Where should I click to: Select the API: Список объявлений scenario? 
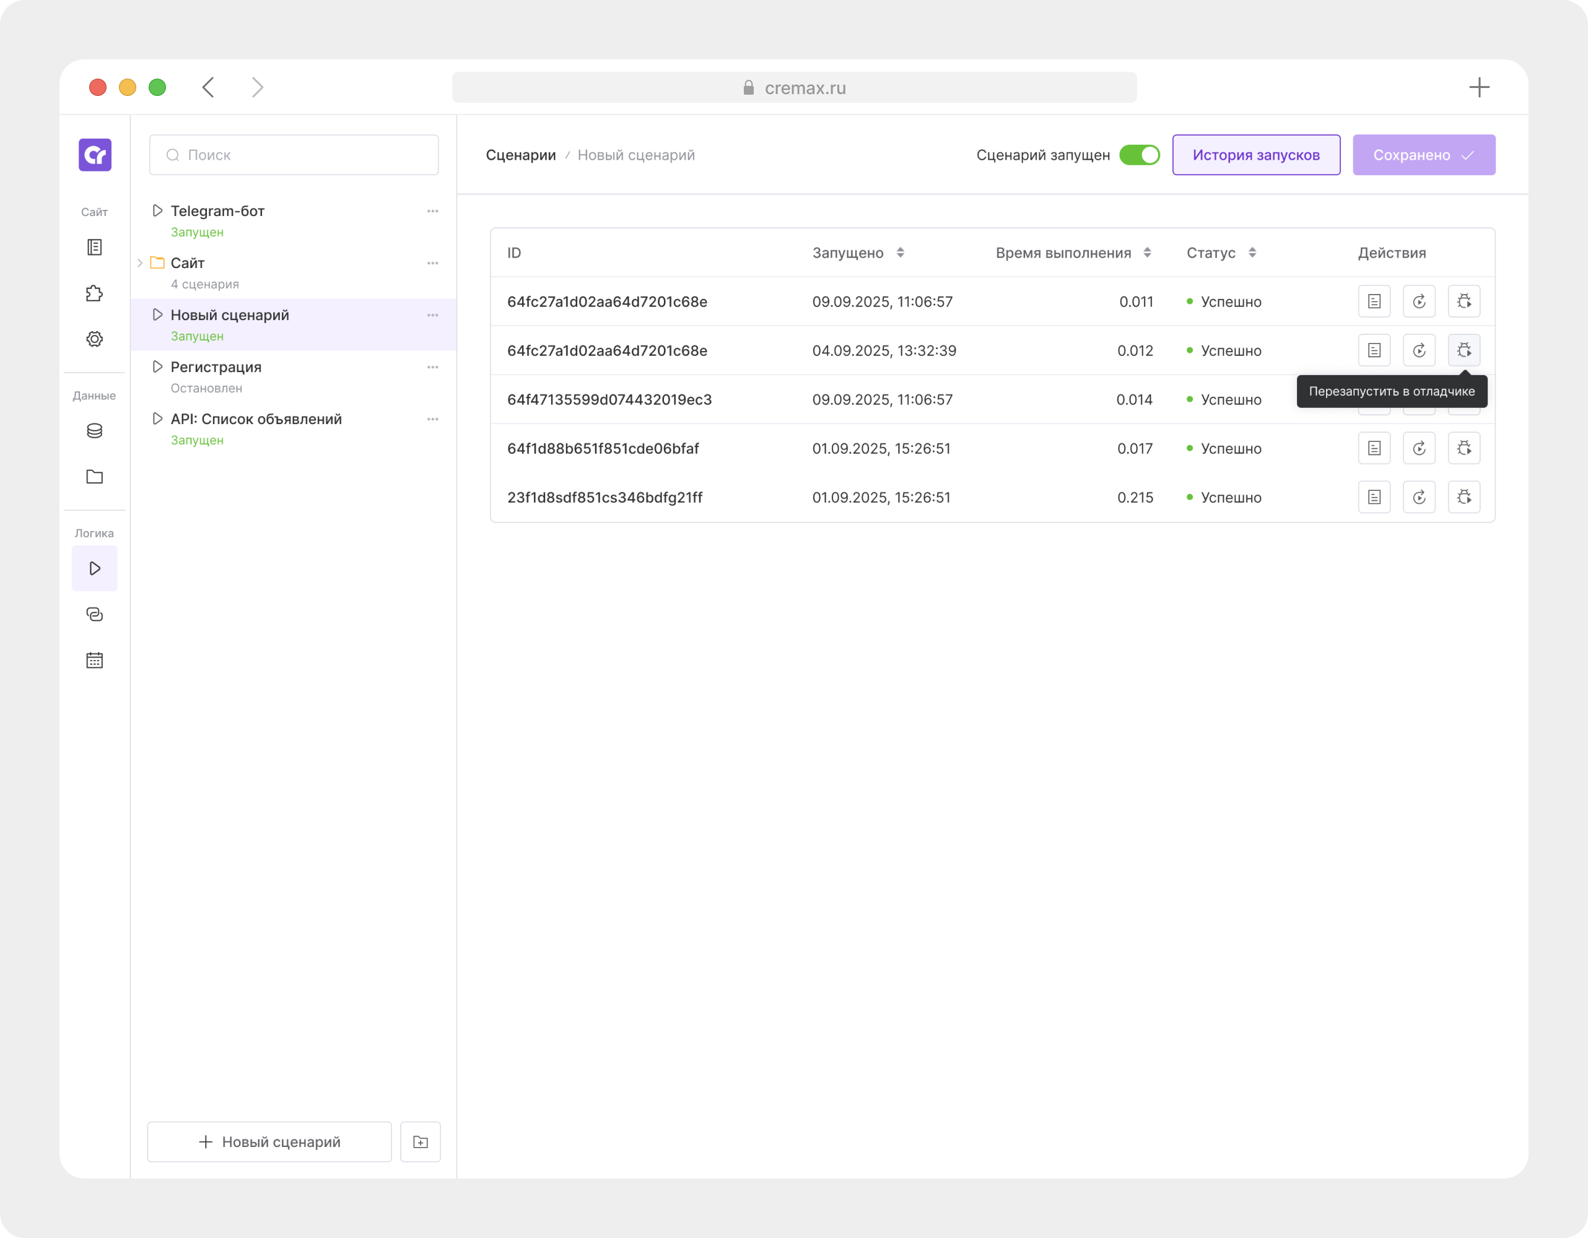[x=294, y=430]
